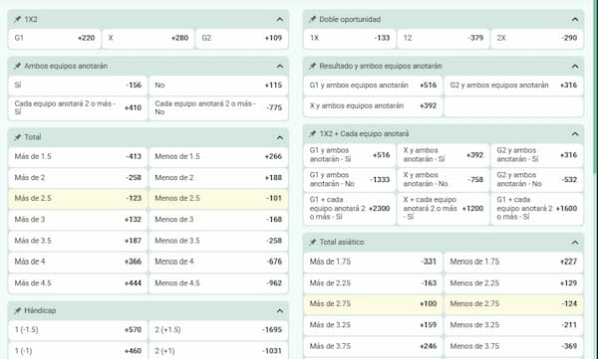Bet on 2X double chance -290
598x359 pixels.
coord(537,38)
